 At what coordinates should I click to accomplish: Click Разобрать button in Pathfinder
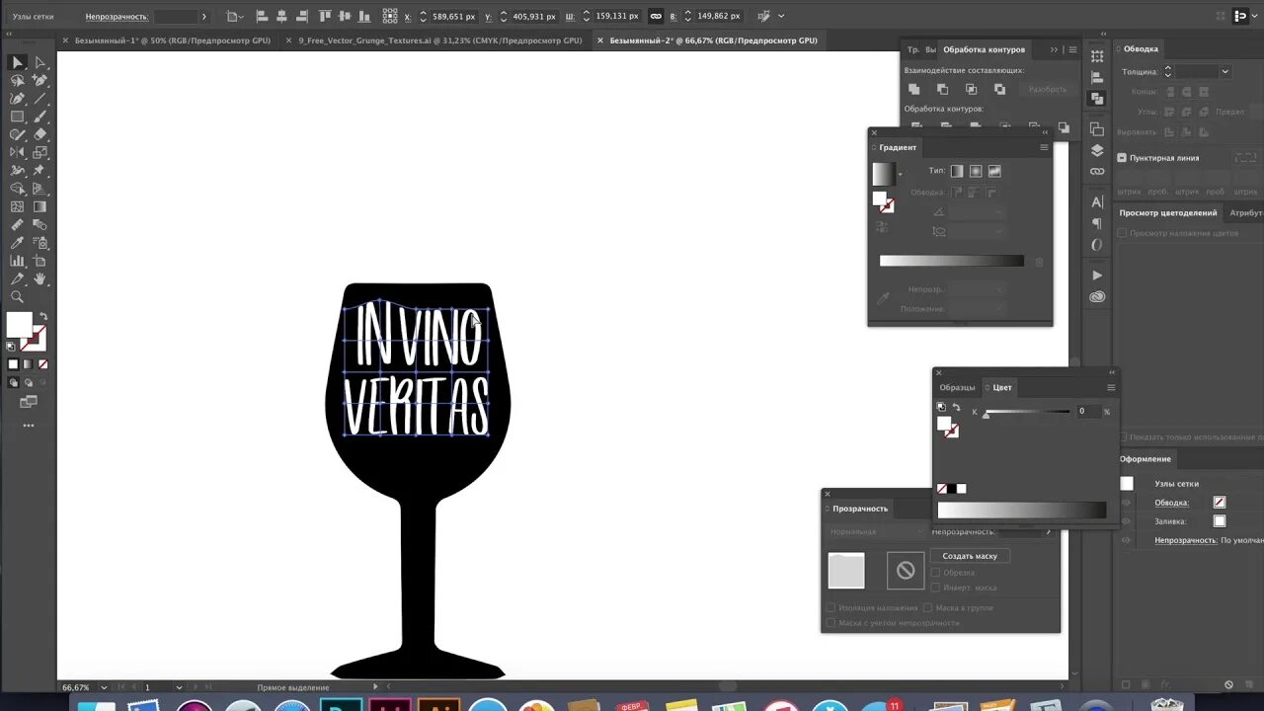[x=1048, y=89]
